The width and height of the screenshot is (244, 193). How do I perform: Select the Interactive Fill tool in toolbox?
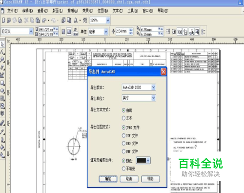tap(2, 155)
